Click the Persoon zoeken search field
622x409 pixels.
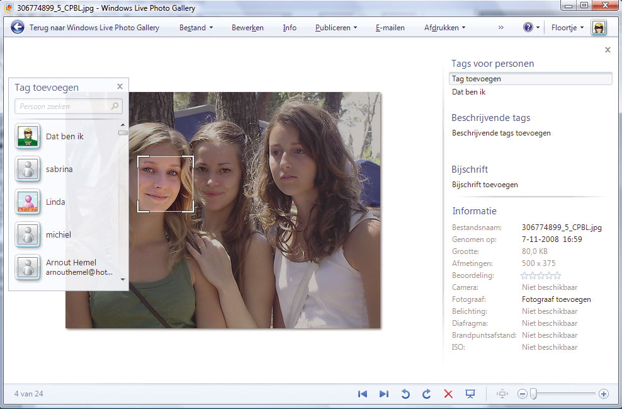(63, 107)
